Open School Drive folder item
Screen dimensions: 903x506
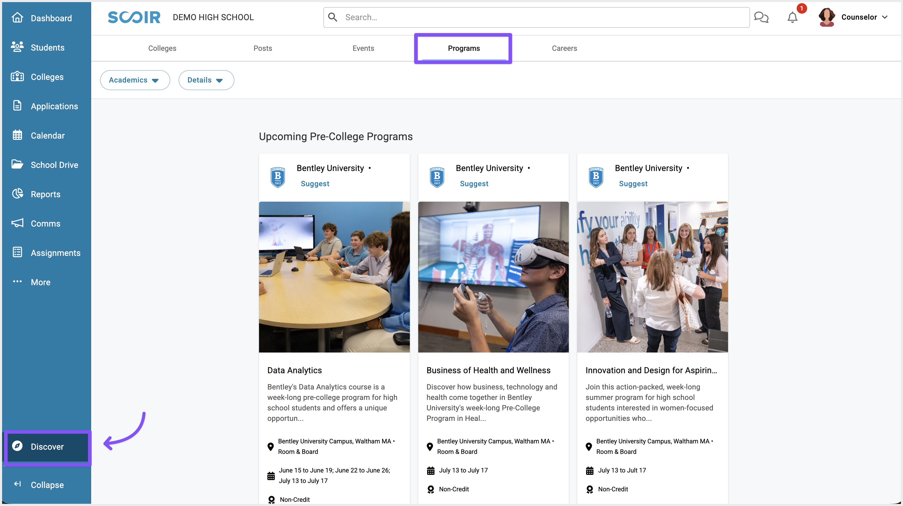54,165
